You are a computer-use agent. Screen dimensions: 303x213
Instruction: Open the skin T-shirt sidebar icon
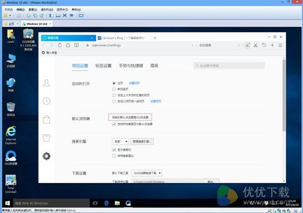click(x=46, y=138)
